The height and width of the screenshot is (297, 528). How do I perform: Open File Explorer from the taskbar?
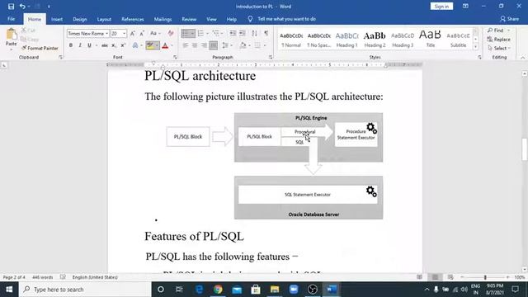[275, 290]
